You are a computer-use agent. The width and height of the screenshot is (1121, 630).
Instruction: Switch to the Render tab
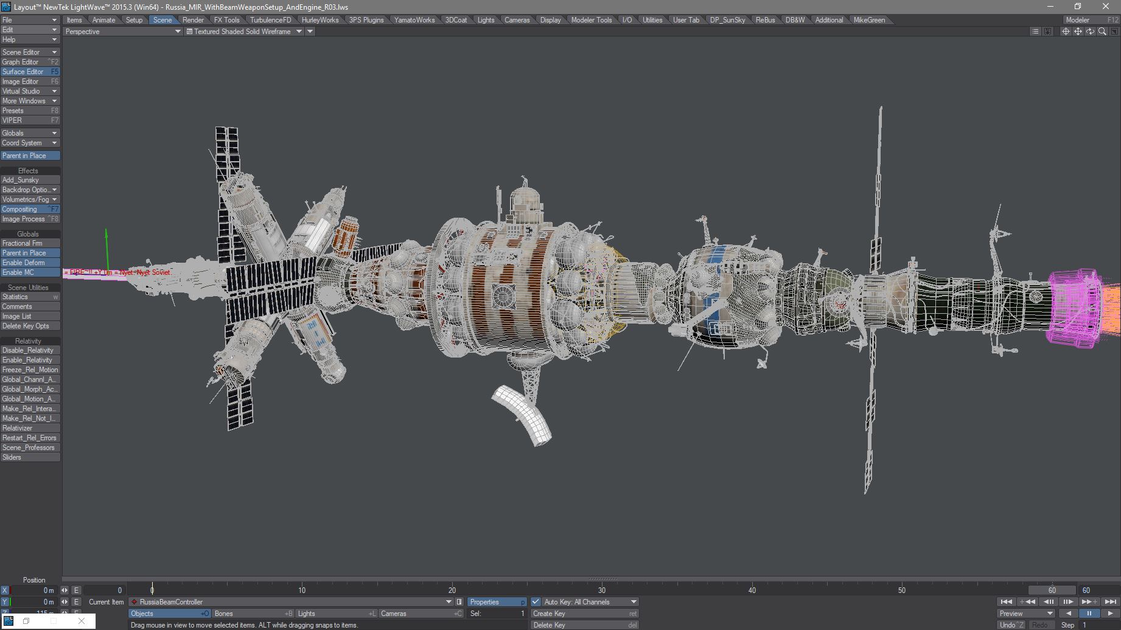point(193,20)
